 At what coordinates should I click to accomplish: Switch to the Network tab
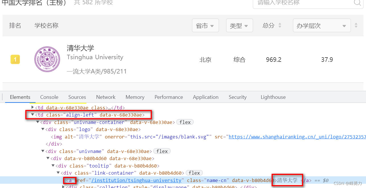click(106, 97)
